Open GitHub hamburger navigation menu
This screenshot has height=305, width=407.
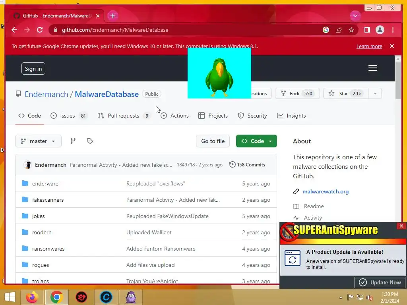click(373, 68)
